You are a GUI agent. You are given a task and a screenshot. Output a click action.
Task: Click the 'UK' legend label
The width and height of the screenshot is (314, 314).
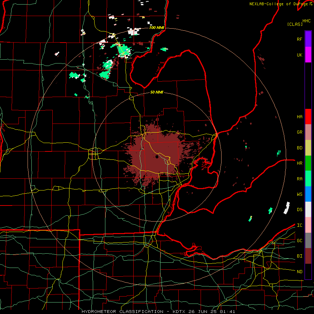[x=299, y=55]
